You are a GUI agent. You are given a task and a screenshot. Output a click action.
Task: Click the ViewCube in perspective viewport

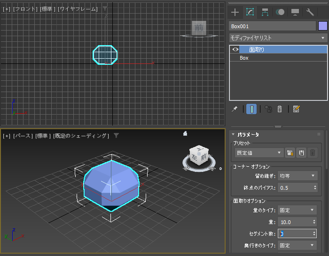coord(199,155)
